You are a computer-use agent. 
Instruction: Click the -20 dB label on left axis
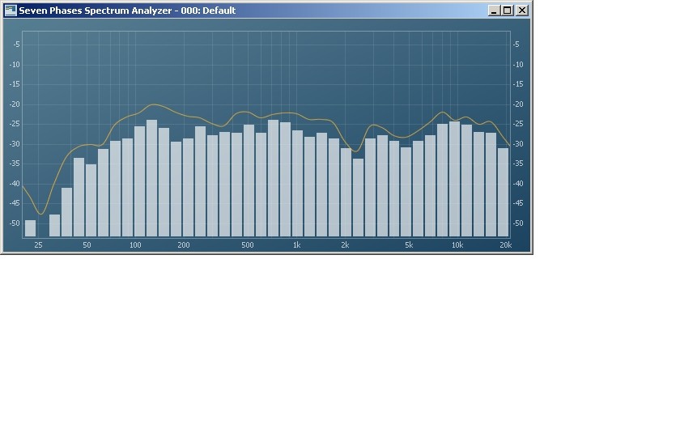point(15,104)
